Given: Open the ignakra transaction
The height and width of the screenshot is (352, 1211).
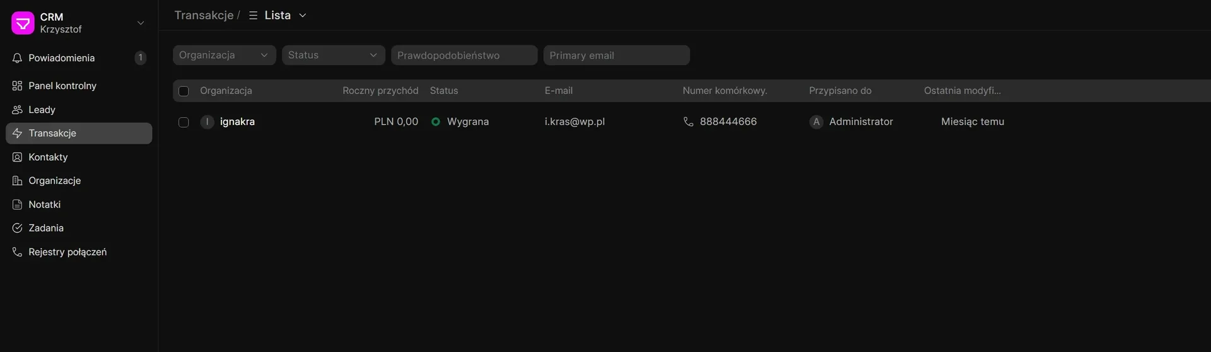Looking at the screenshot, I should click(x=237, y=122).
